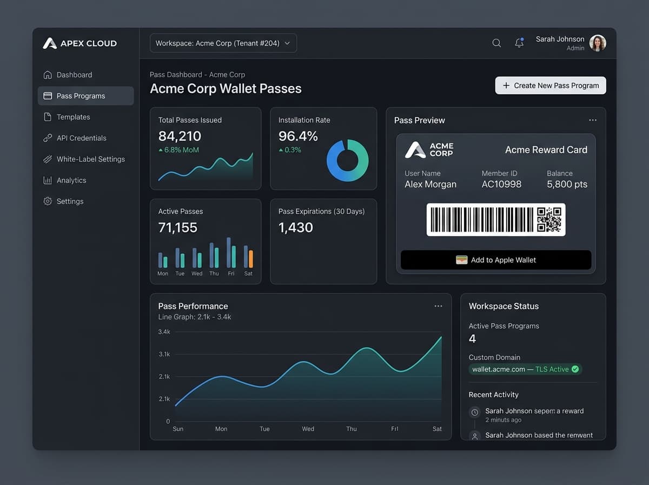Click the pass barcode image

point(481,220)
